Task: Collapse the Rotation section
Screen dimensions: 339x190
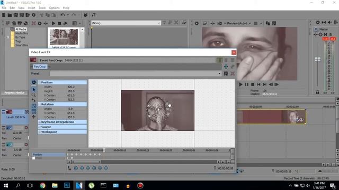Action: pos(40,104)
